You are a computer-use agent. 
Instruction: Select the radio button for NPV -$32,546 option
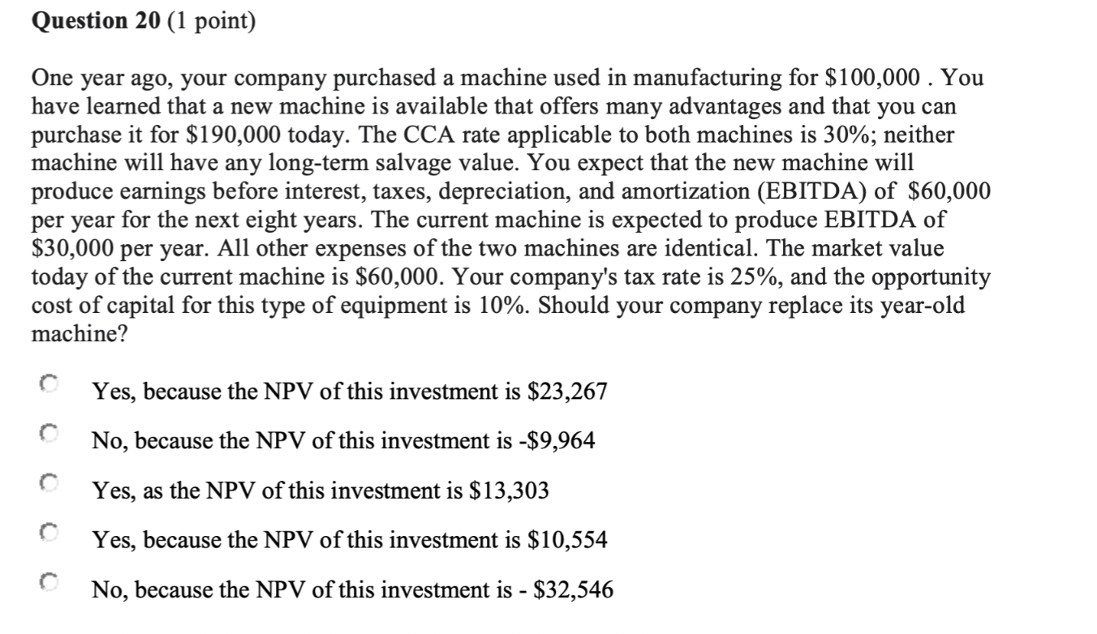(47, 581)
